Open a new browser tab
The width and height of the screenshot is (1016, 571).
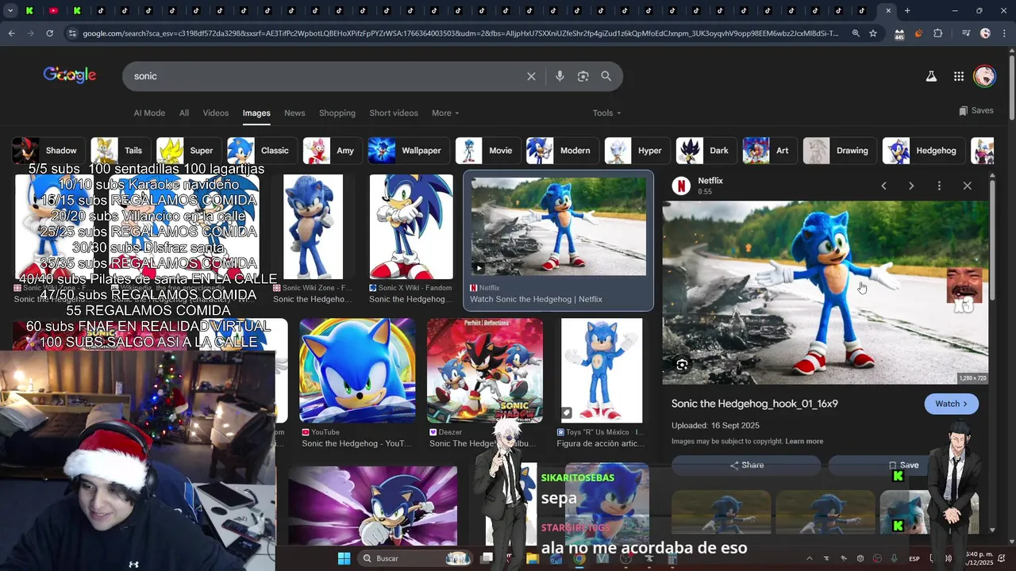click(907, 11)
